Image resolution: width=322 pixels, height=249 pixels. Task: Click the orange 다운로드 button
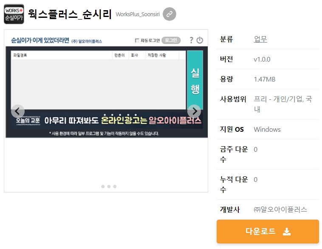point(268,232)
